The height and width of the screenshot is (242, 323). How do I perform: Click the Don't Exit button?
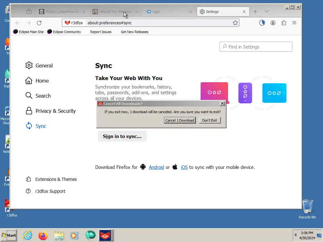(210, 120)
